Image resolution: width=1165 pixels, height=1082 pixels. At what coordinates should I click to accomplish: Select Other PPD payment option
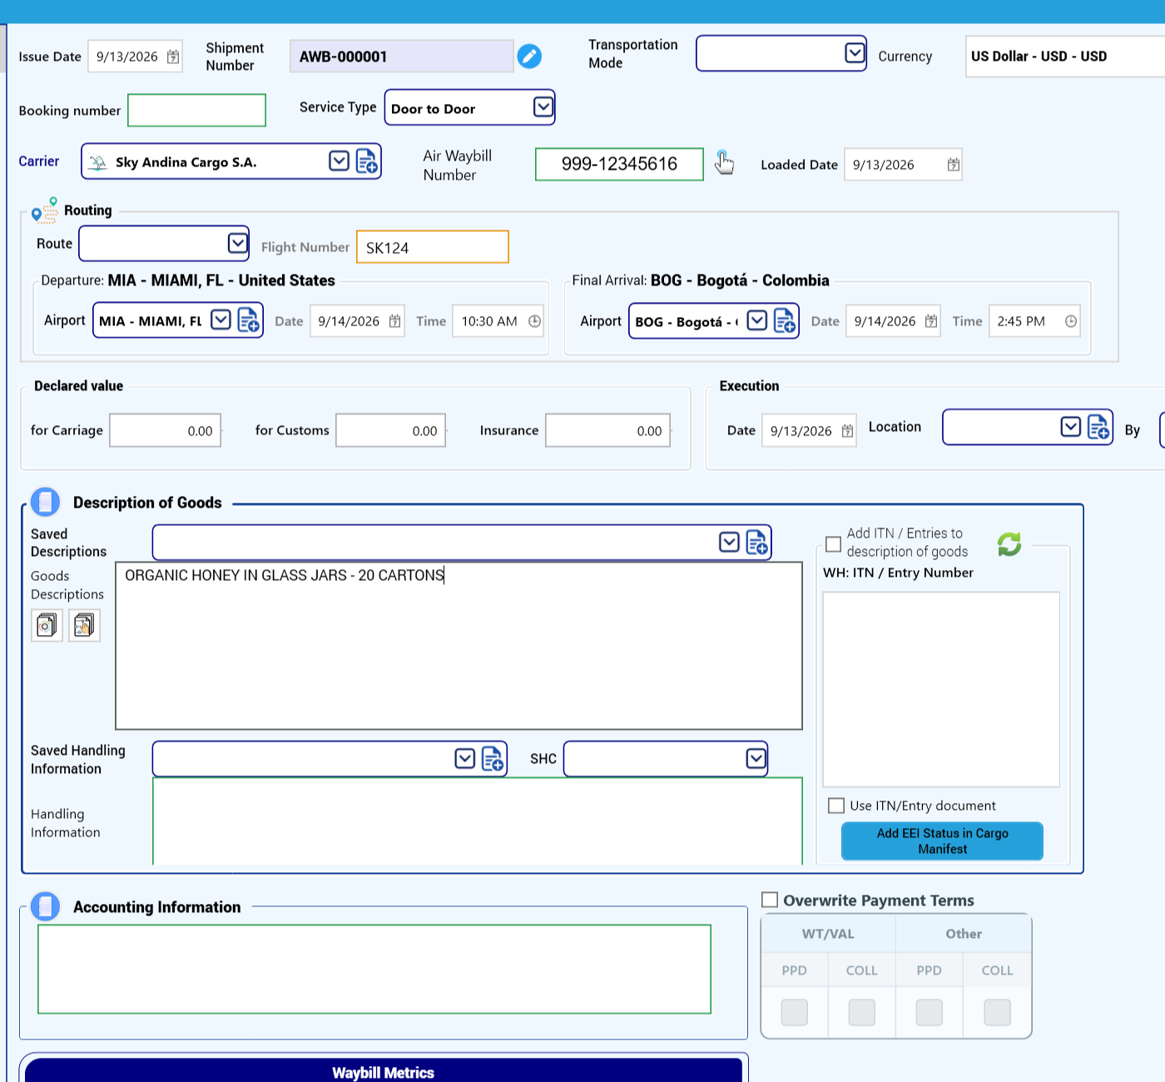coord(929,1012)
